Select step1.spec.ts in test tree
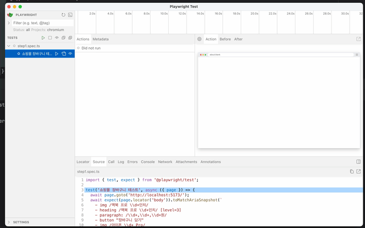The height and width of the screenshot is (228, 365). (x=29, y=46)
